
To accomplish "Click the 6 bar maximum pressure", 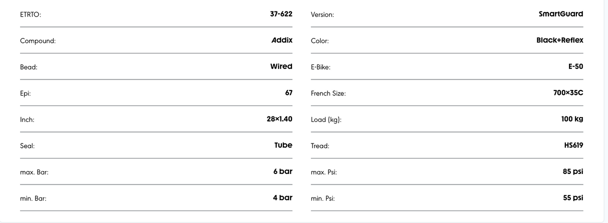I will click(x=282, y=171).
